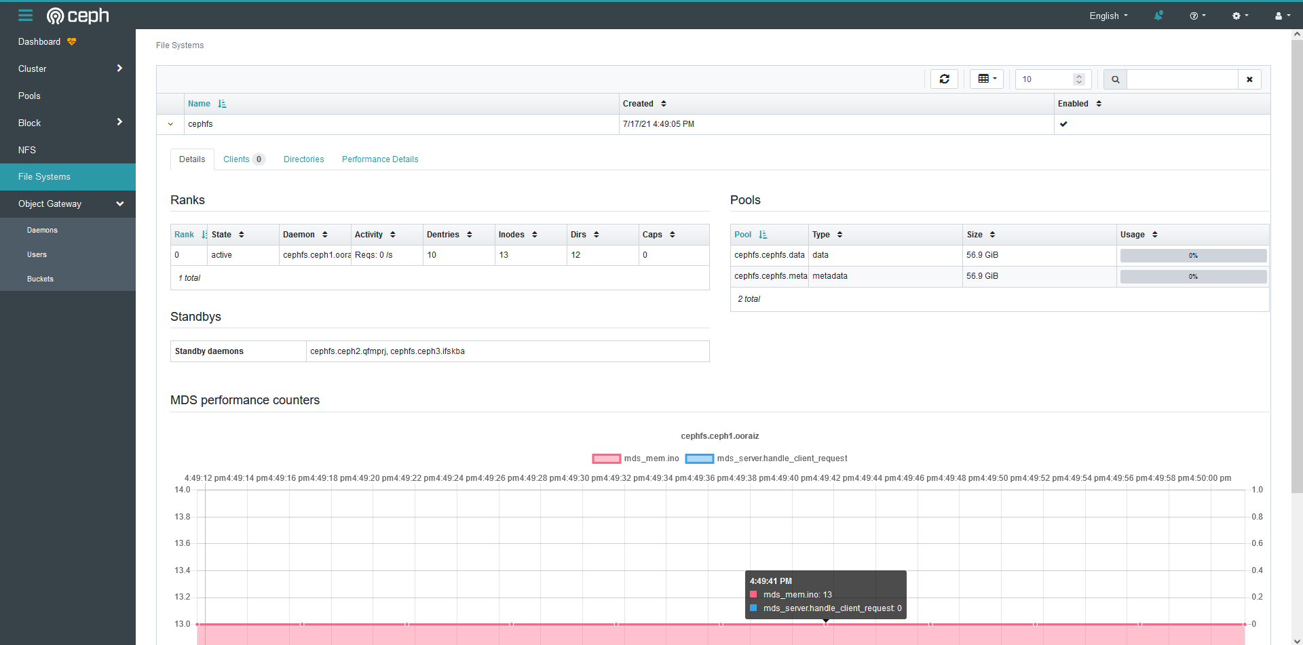1303x645 pixels.
Task: Sort pools by Pool name icon
Action: (763, 235)
